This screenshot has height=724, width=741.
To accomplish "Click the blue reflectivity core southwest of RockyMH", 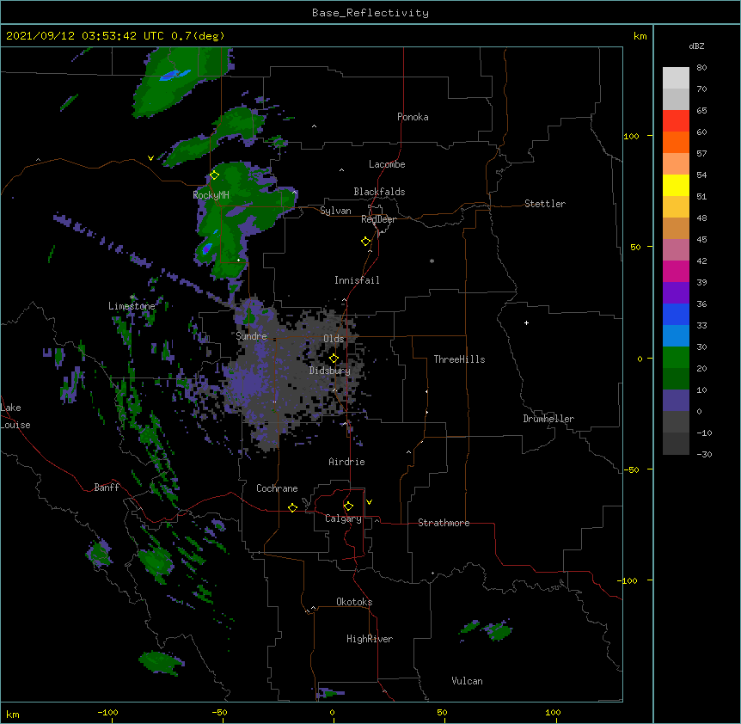I will (x=207, y=248).
